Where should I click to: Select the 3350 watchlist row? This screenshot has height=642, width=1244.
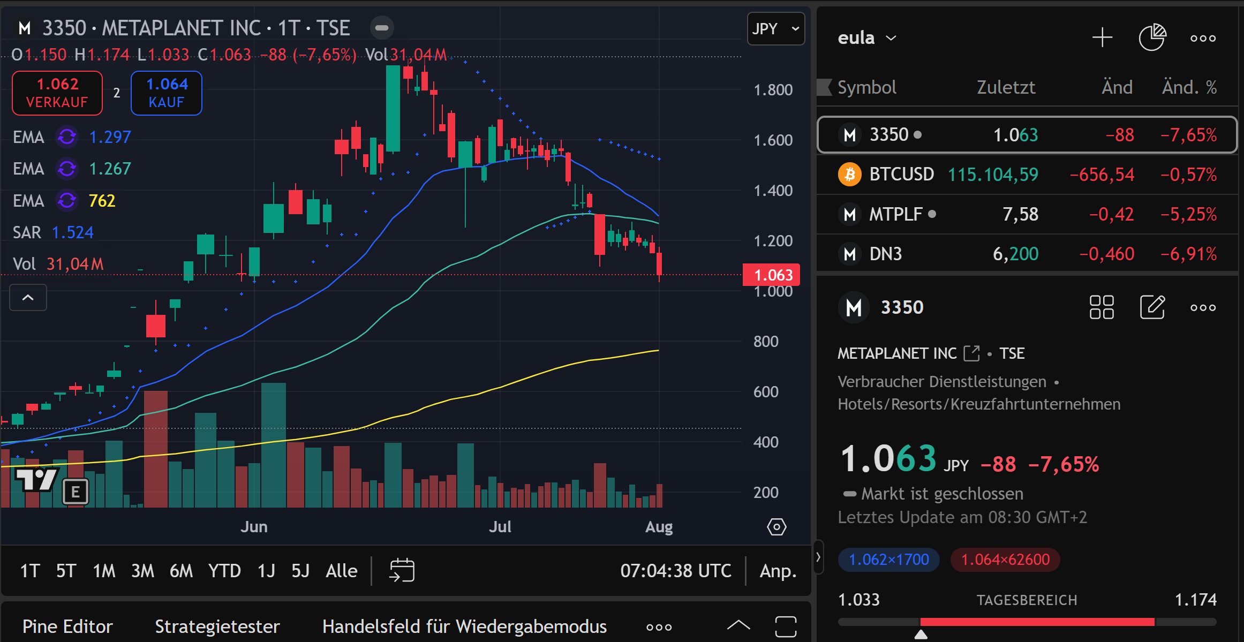pos(1027,134)
